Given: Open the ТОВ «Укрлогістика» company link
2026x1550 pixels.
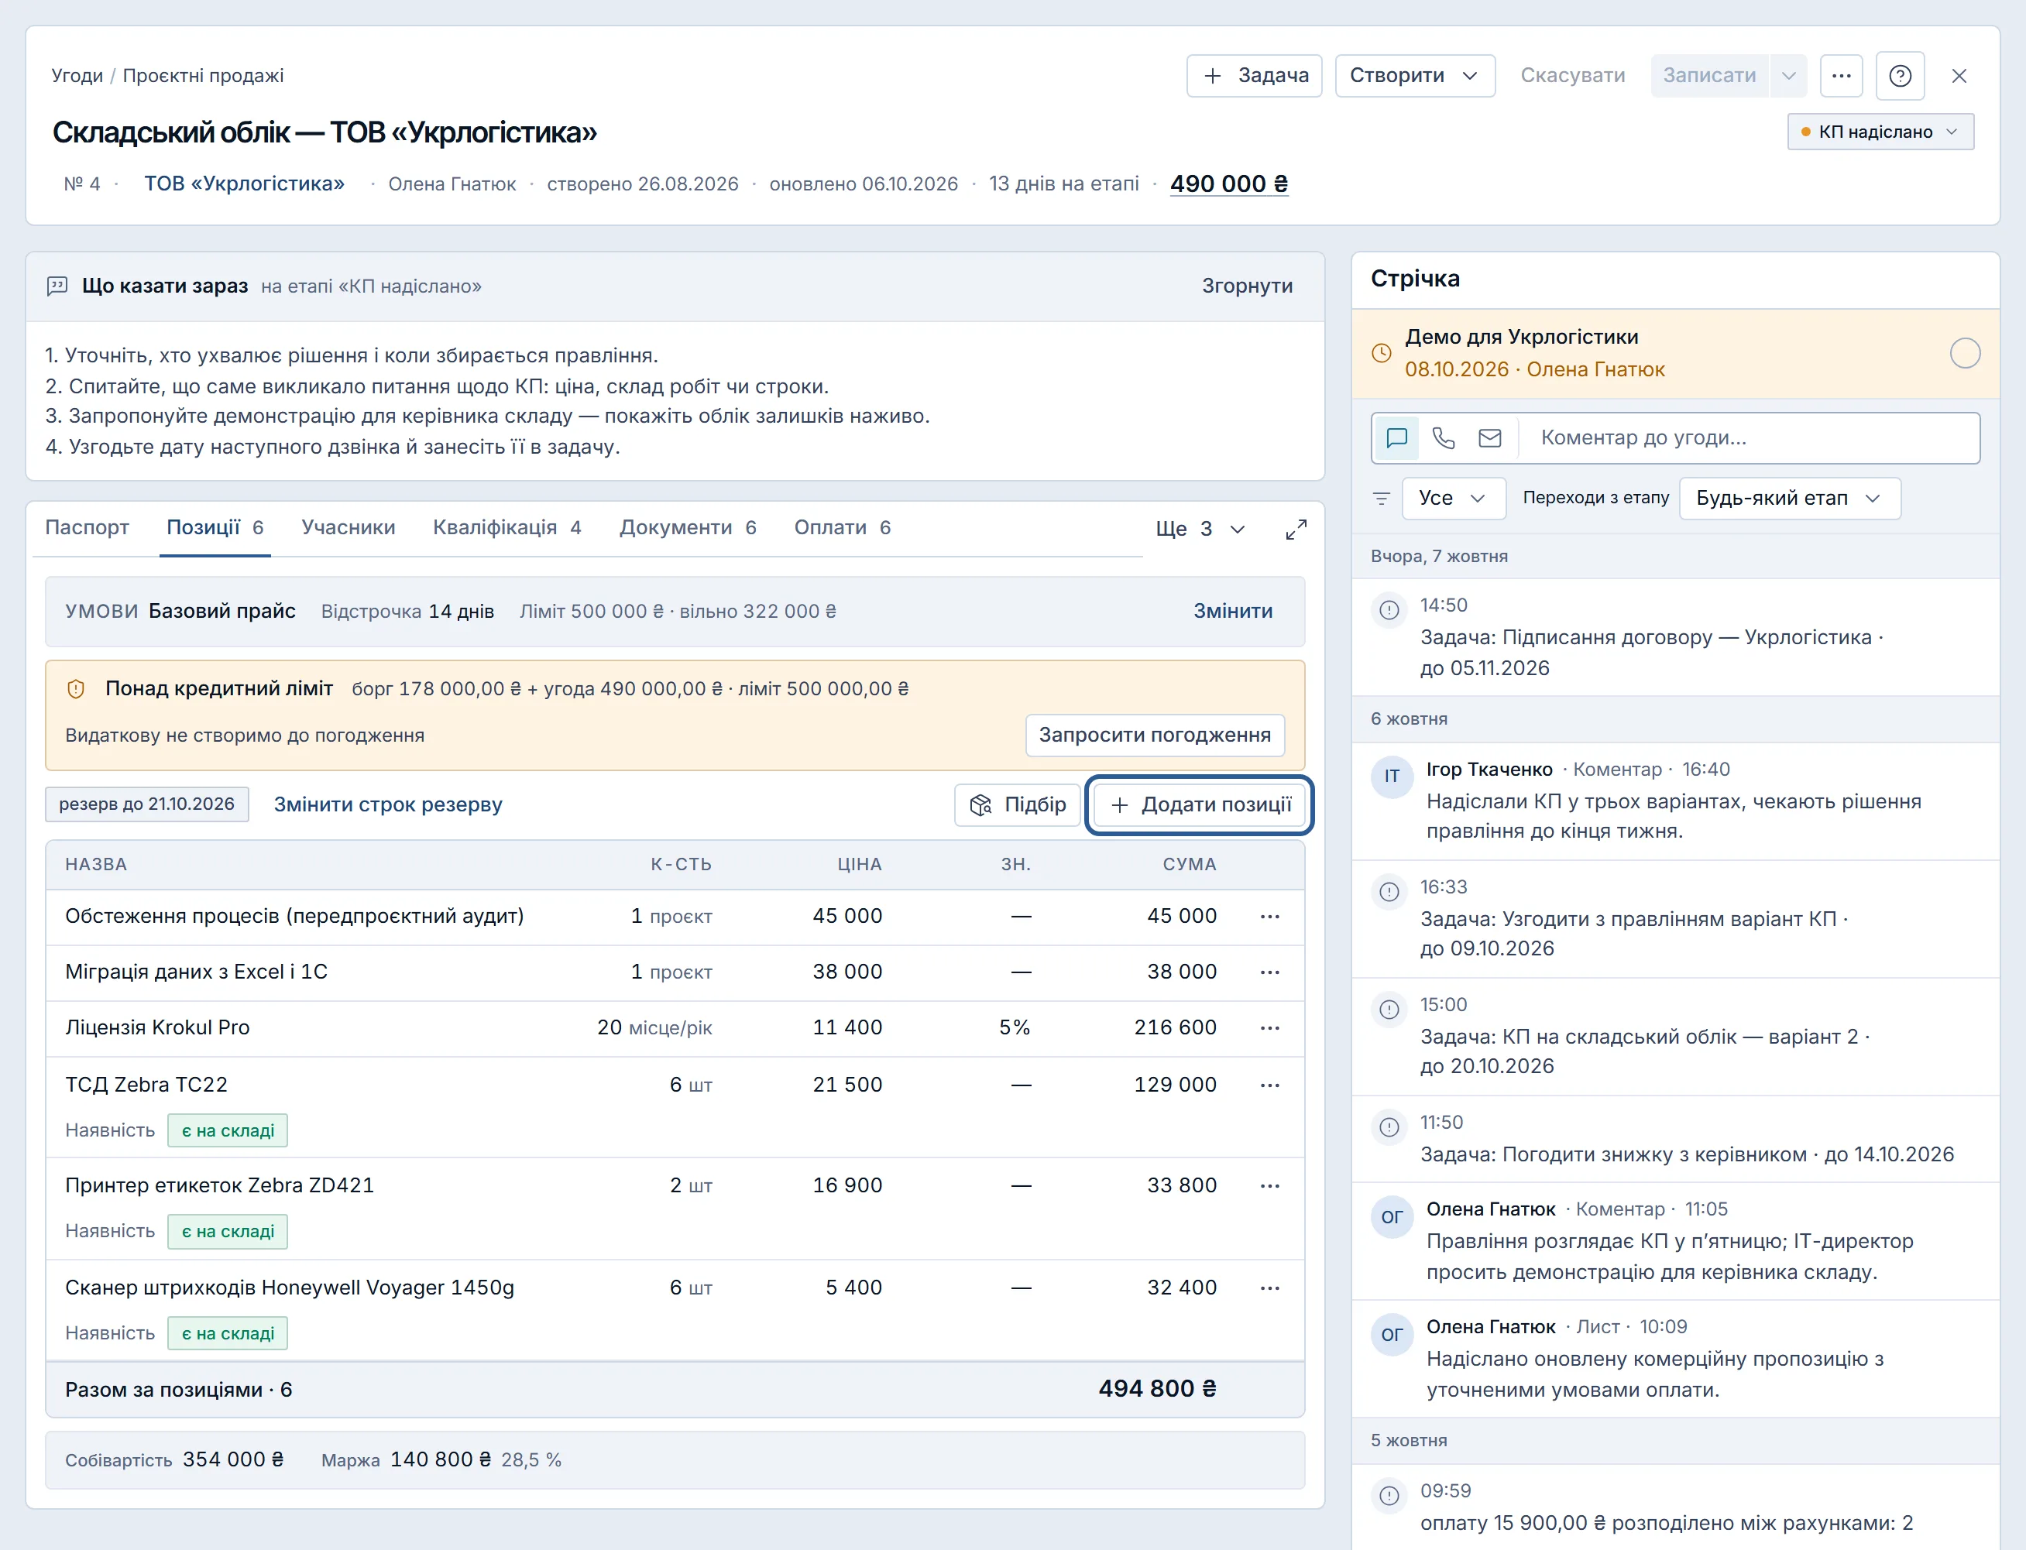Looking at the screenshot, I should coord(244,183).
